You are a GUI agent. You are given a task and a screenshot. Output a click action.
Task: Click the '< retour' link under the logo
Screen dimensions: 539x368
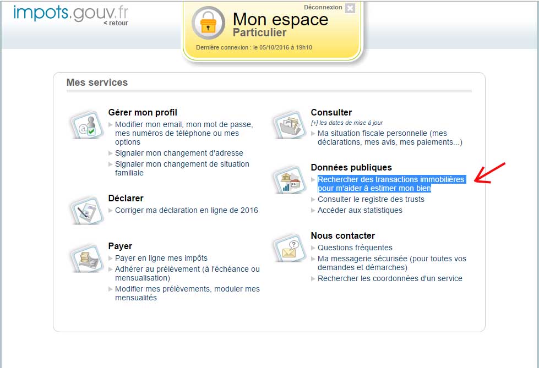point(116,23)
